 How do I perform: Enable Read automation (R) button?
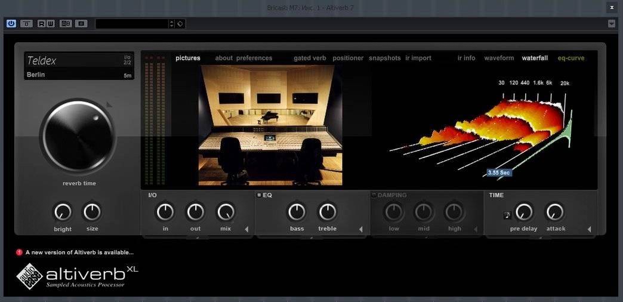41,24
